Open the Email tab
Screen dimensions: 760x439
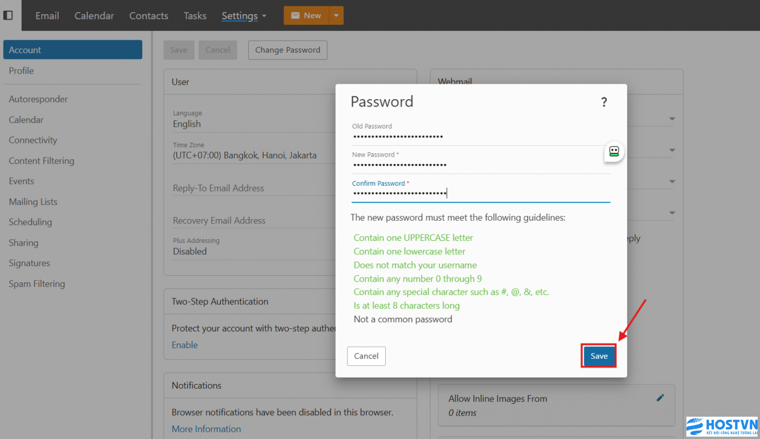pyautogui.click(x=47, y=16)
